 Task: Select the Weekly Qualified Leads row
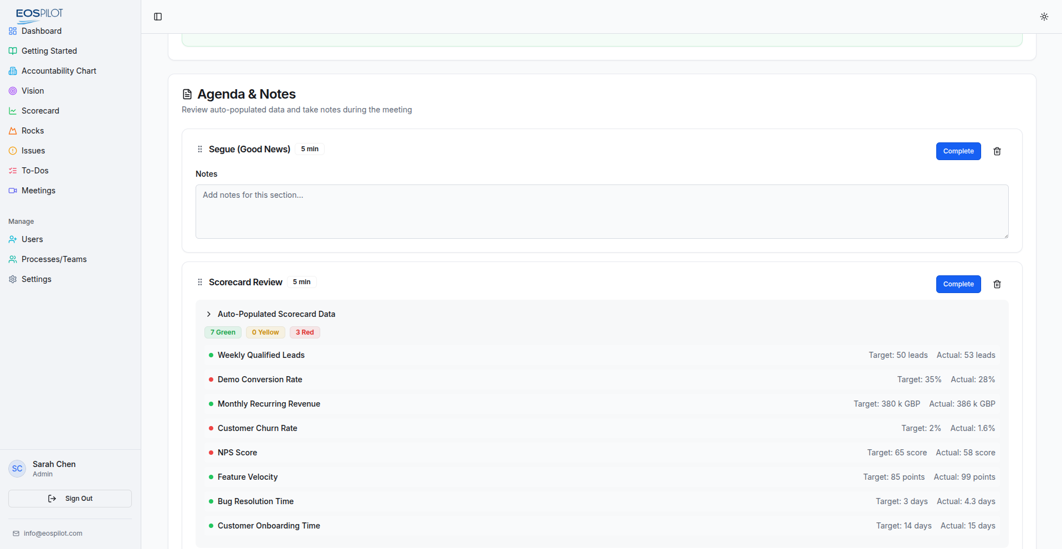pos(602,355)
